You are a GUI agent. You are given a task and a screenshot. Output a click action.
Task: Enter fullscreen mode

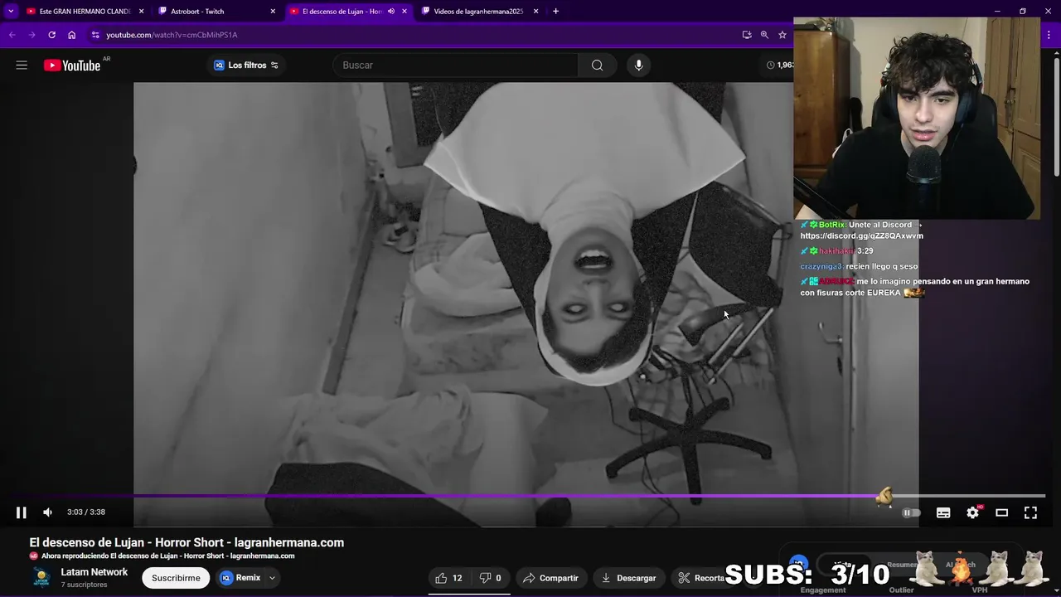(1030, 512)
